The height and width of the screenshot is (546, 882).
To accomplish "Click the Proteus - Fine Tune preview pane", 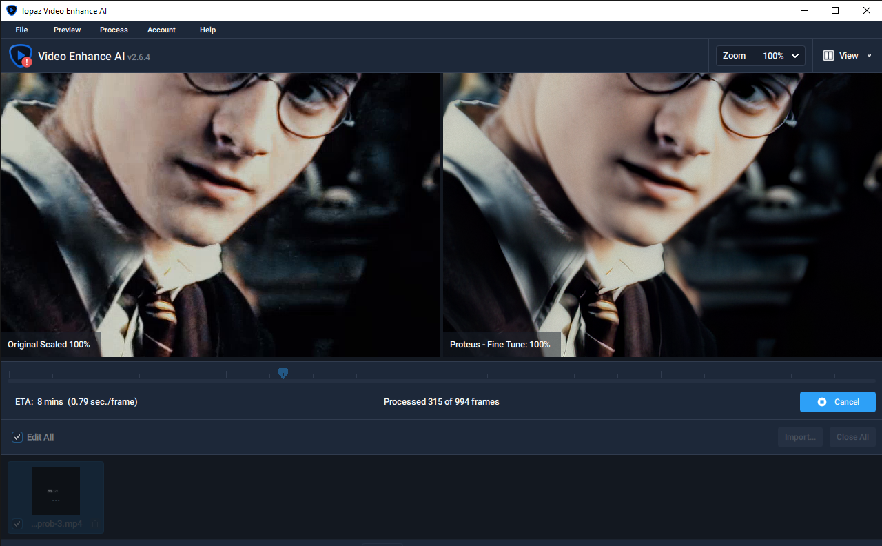I will [662, 215].
